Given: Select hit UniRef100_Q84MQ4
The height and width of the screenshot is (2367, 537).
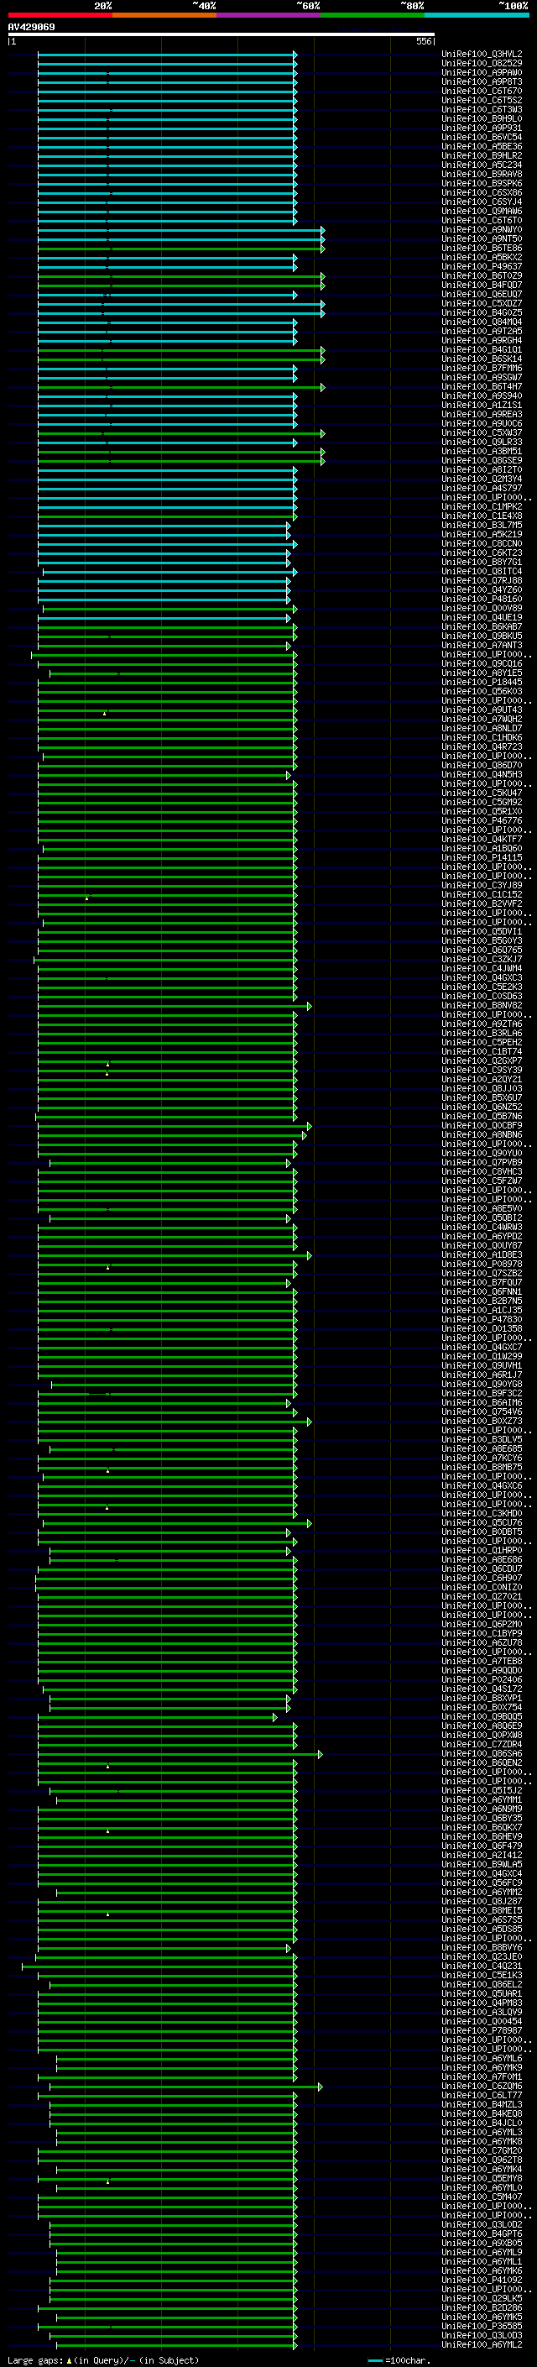Looking at the screenshot, I should (482, 322).
